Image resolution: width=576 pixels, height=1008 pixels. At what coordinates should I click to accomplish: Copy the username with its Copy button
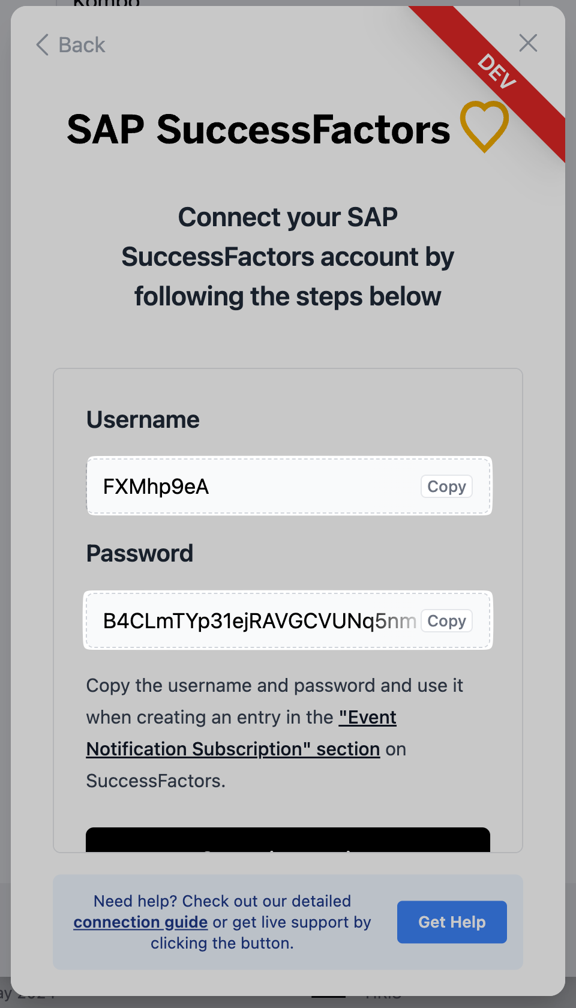pos(446,487)
